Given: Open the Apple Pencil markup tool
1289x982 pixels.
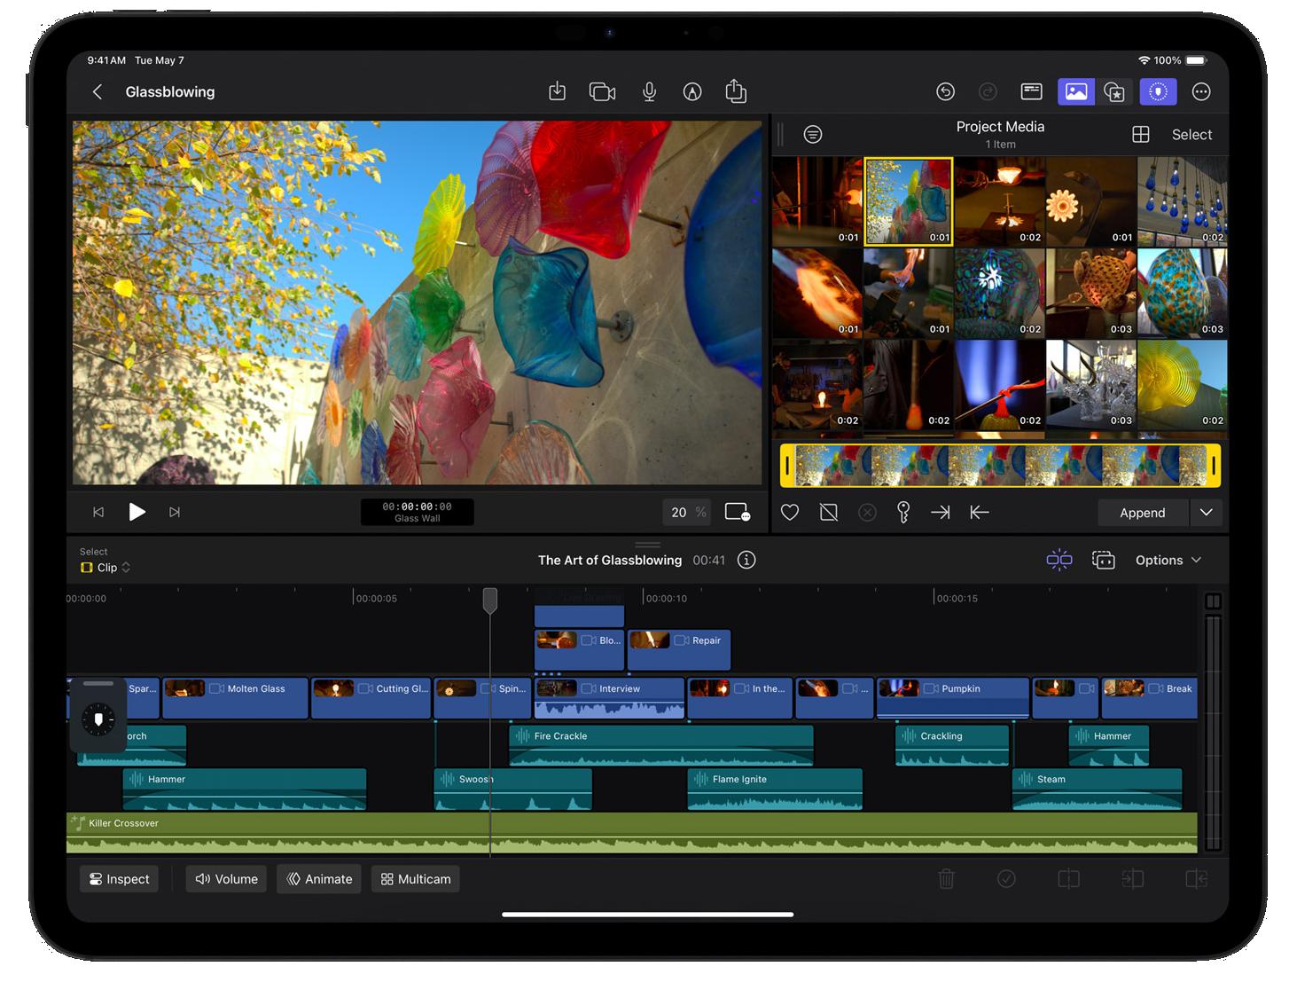Looking at the screenshot, I should click(x=692, y=91).
